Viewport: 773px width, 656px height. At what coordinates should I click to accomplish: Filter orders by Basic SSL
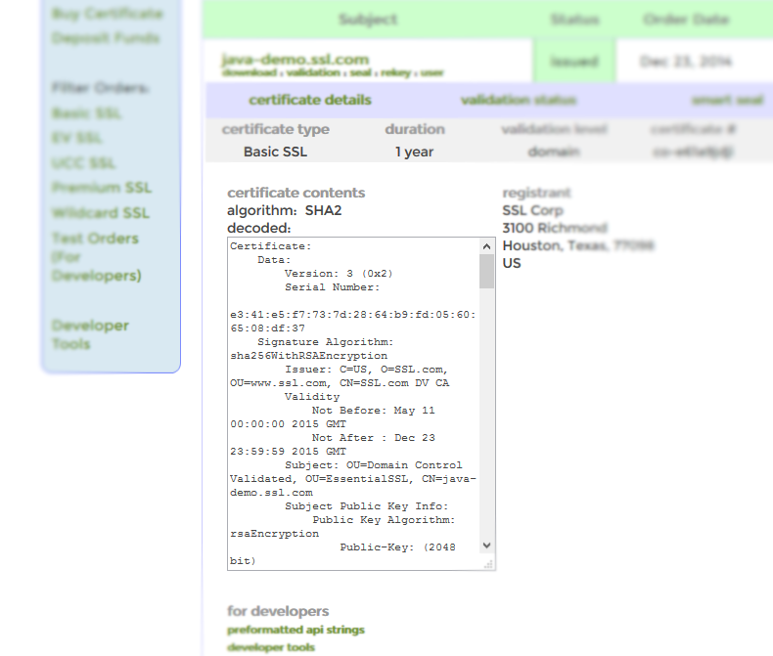point(86,113)
